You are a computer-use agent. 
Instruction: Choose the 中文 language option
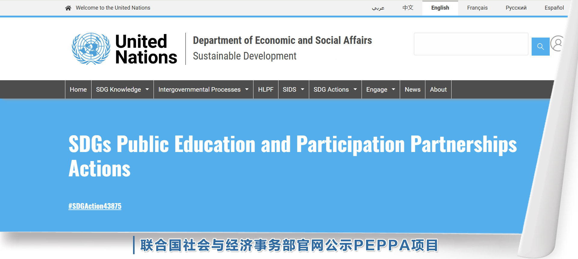(408, 8)
